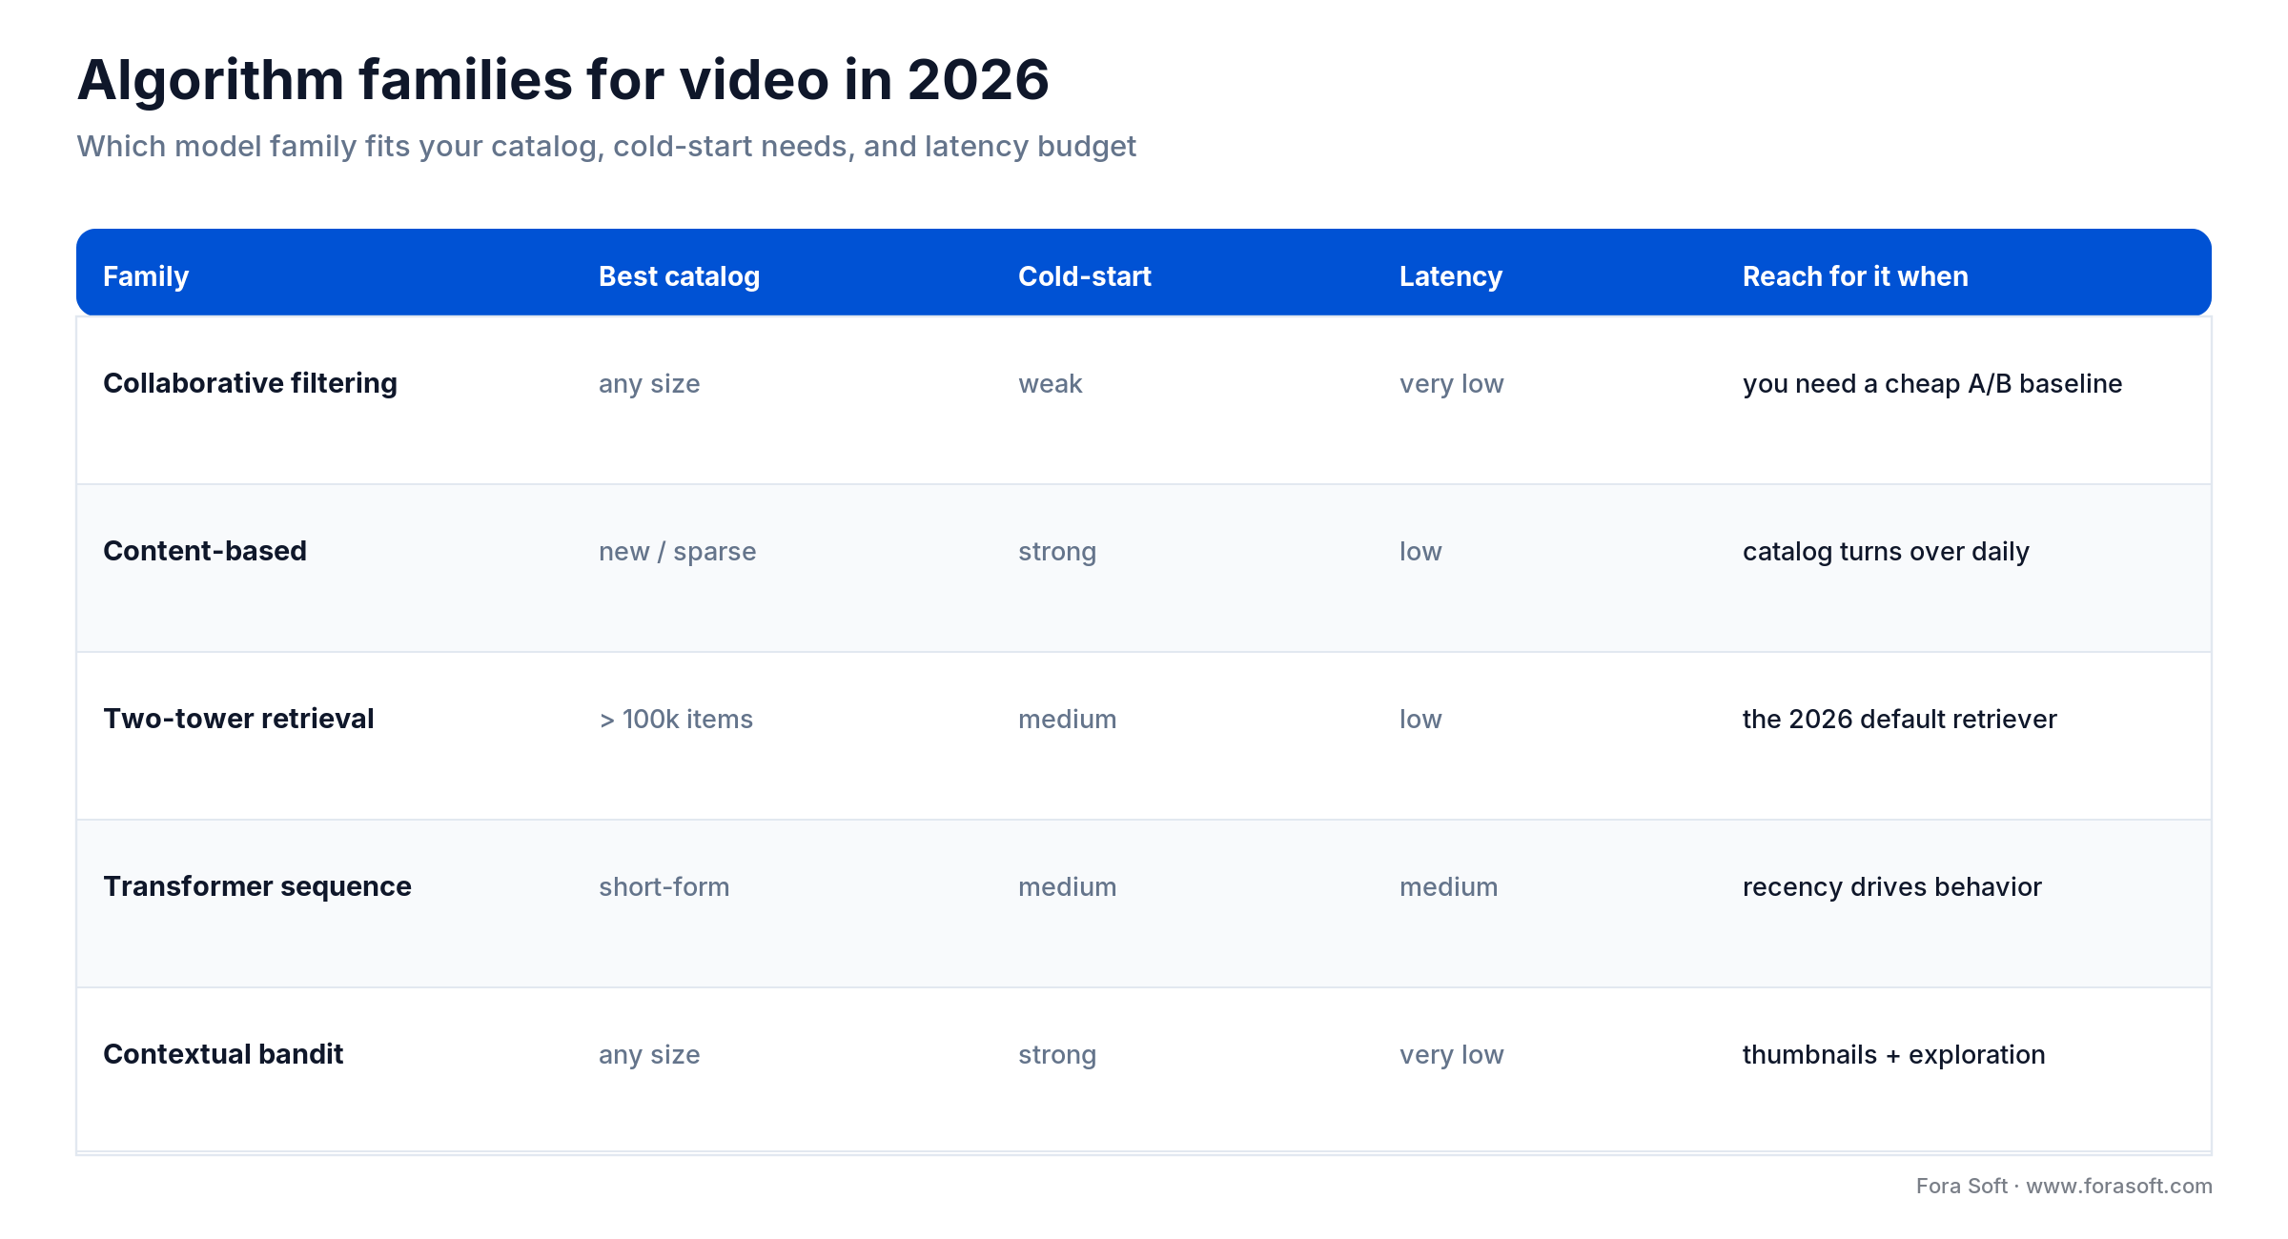This screenshot has width=2288, height=1239.
Task: Click the 'short-form' catalog cell
Action: coord(664,887)
